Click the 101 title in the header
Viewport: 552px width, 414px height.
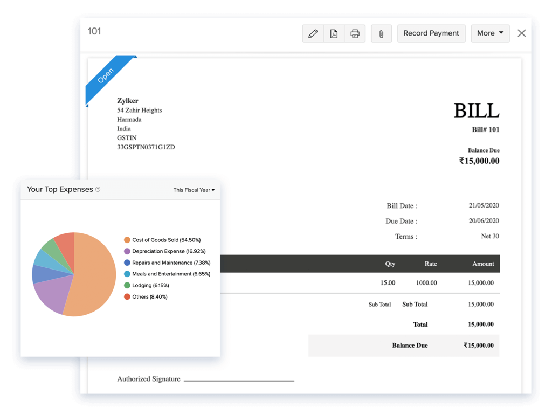pos(94,31)
